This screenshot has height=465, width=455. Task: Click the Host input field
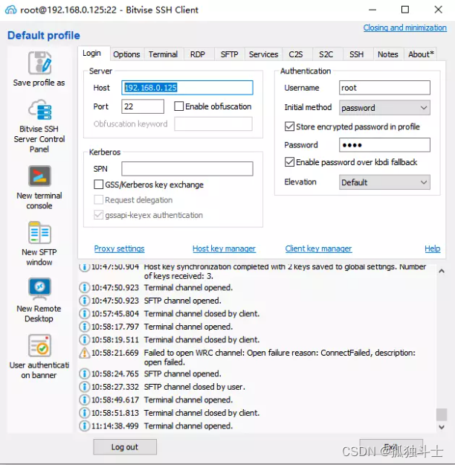[x=187, y=88]
